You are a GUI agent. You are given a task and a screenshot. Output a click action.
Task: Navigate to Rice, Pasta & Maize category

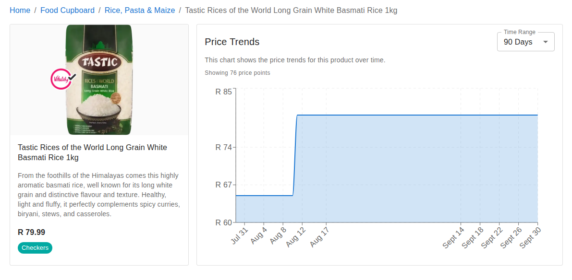pyautogui.click(x=140, y=10)
